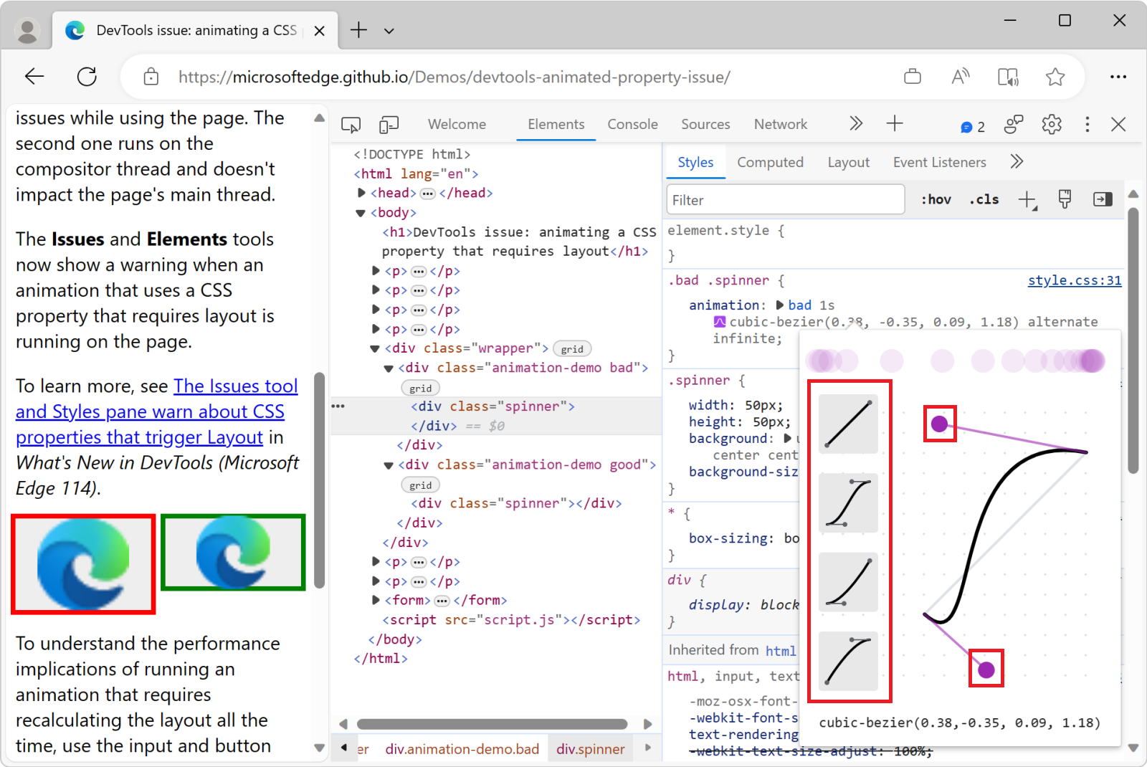
Task: Open the Computed styles tab
Action: click(770, 163)
